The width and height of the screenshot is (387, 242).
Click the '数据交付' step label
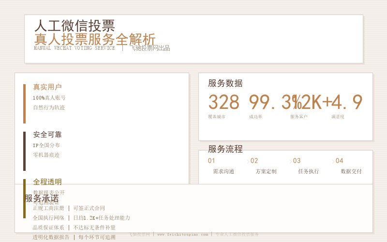click(351, 171)
